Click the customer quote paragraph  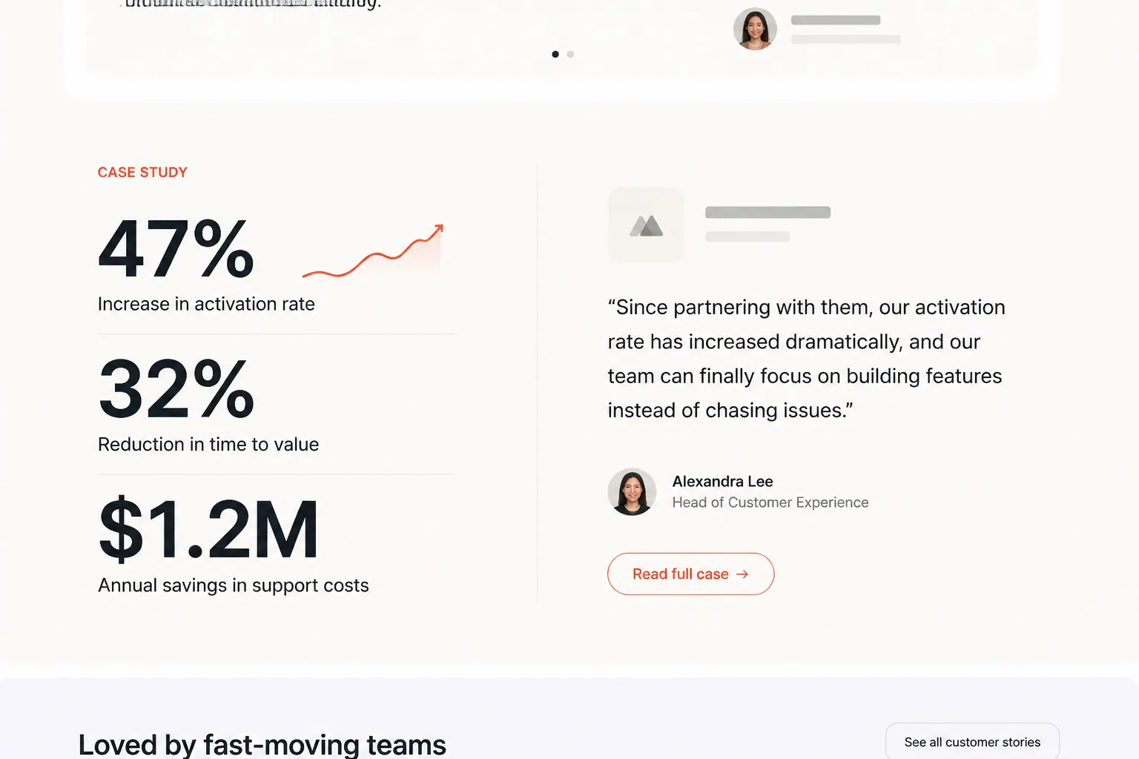coord(807,359)
